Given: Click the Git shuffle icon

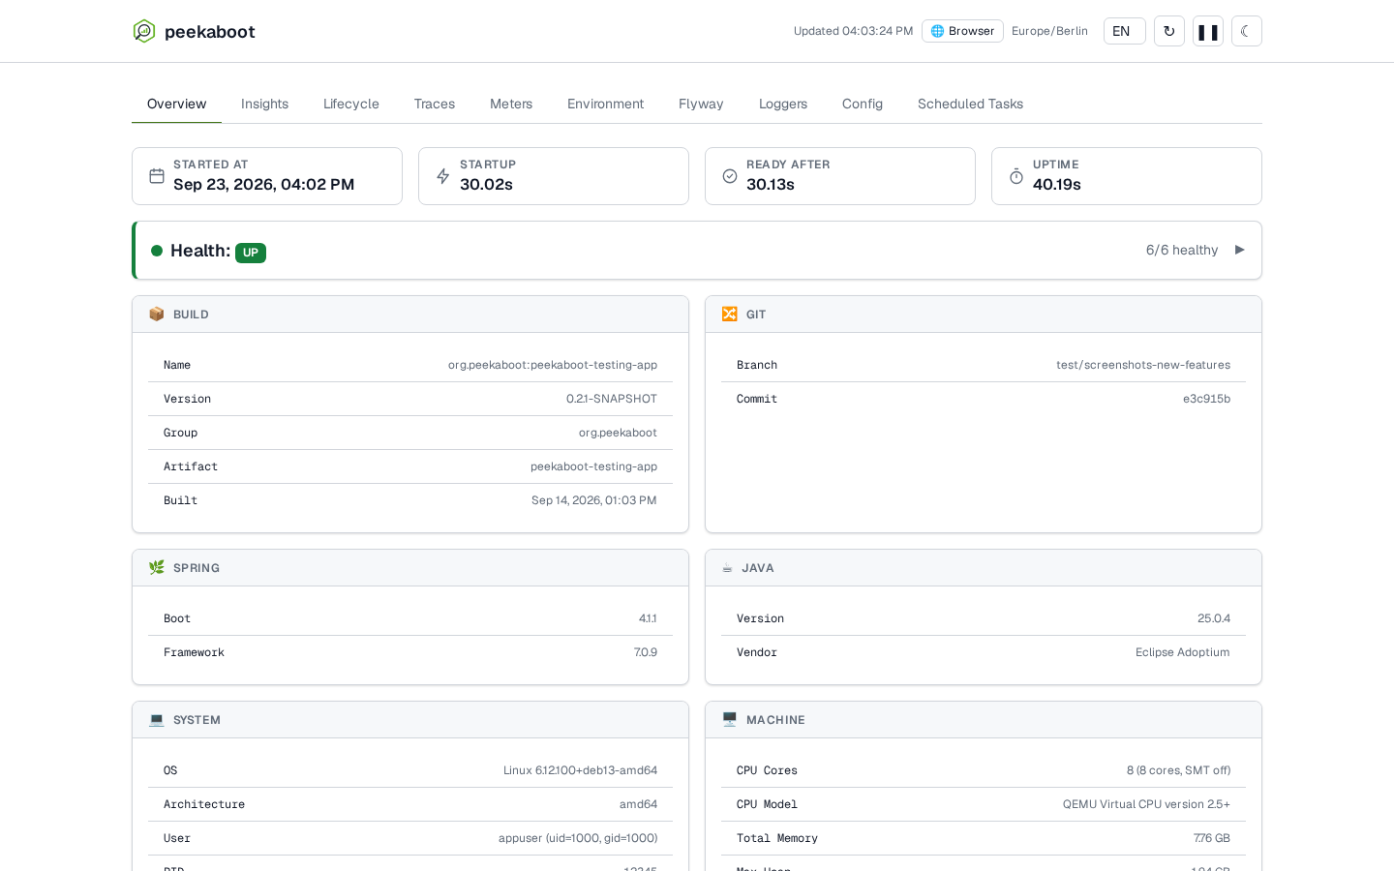Looking at the screenshot, I should [x=730, y=315].
